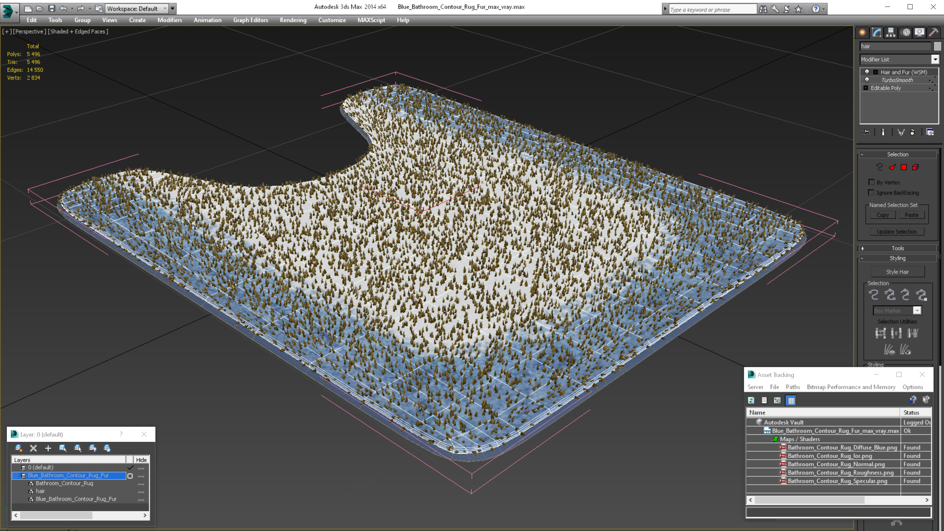Screen dimensions: 944x531
Task: Click the Save File toolbar icon
Action: point(52,9)
